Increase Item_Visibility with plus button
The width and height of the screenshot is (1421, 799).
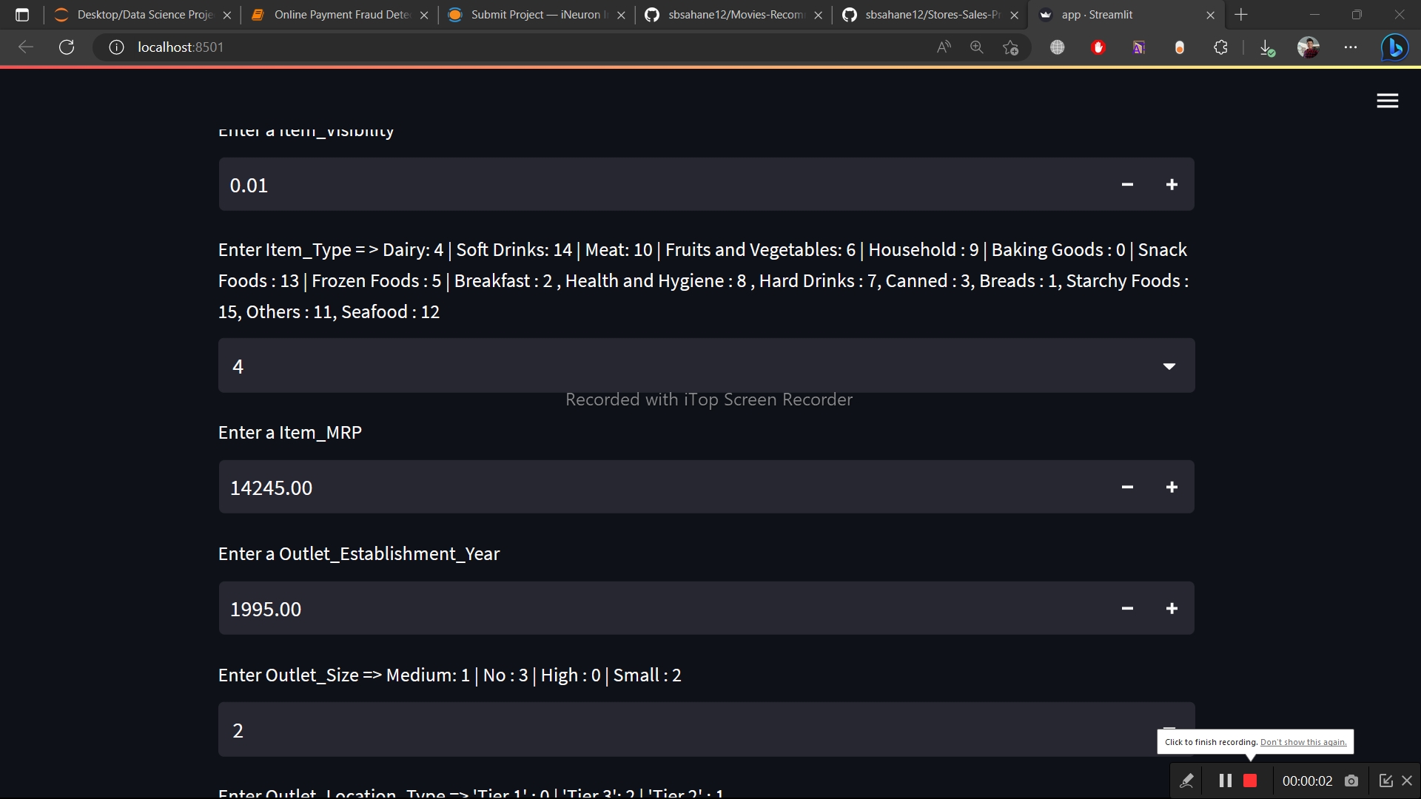[1172, 185]
